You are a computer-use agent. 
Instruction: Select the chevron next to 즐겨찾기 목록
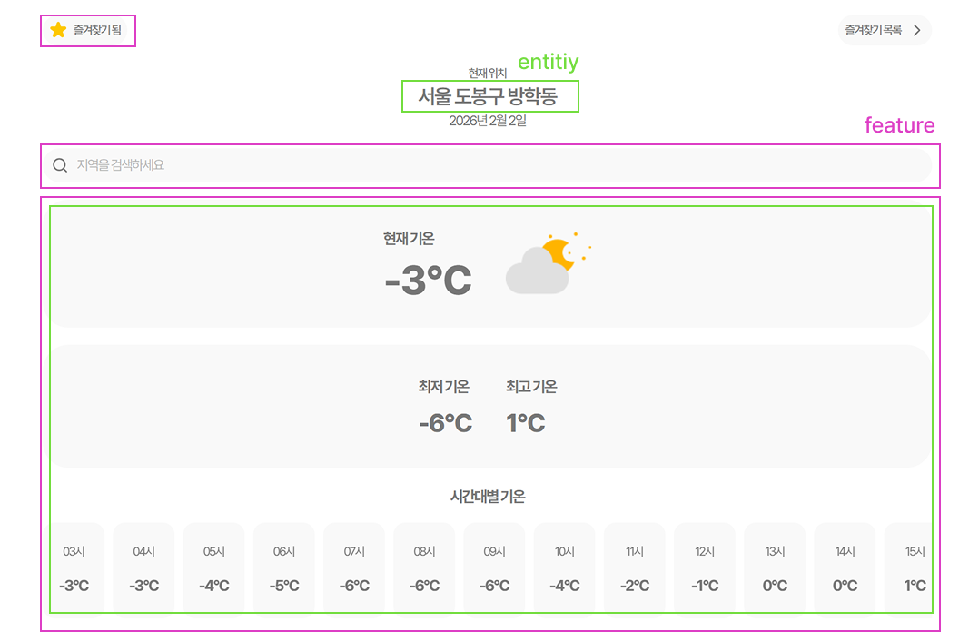pyautogui.click(x=918, y=30)
